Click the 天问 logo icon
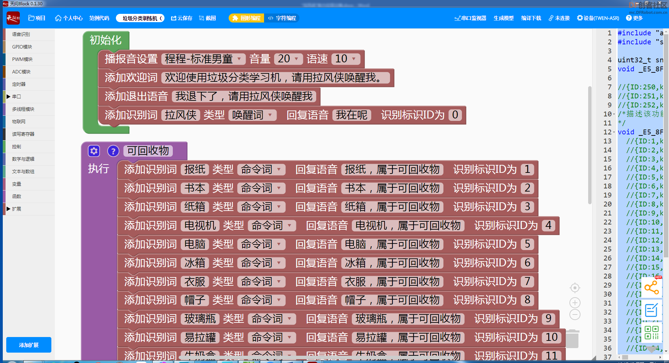This screenshot has height=363, width=669. 13,18
